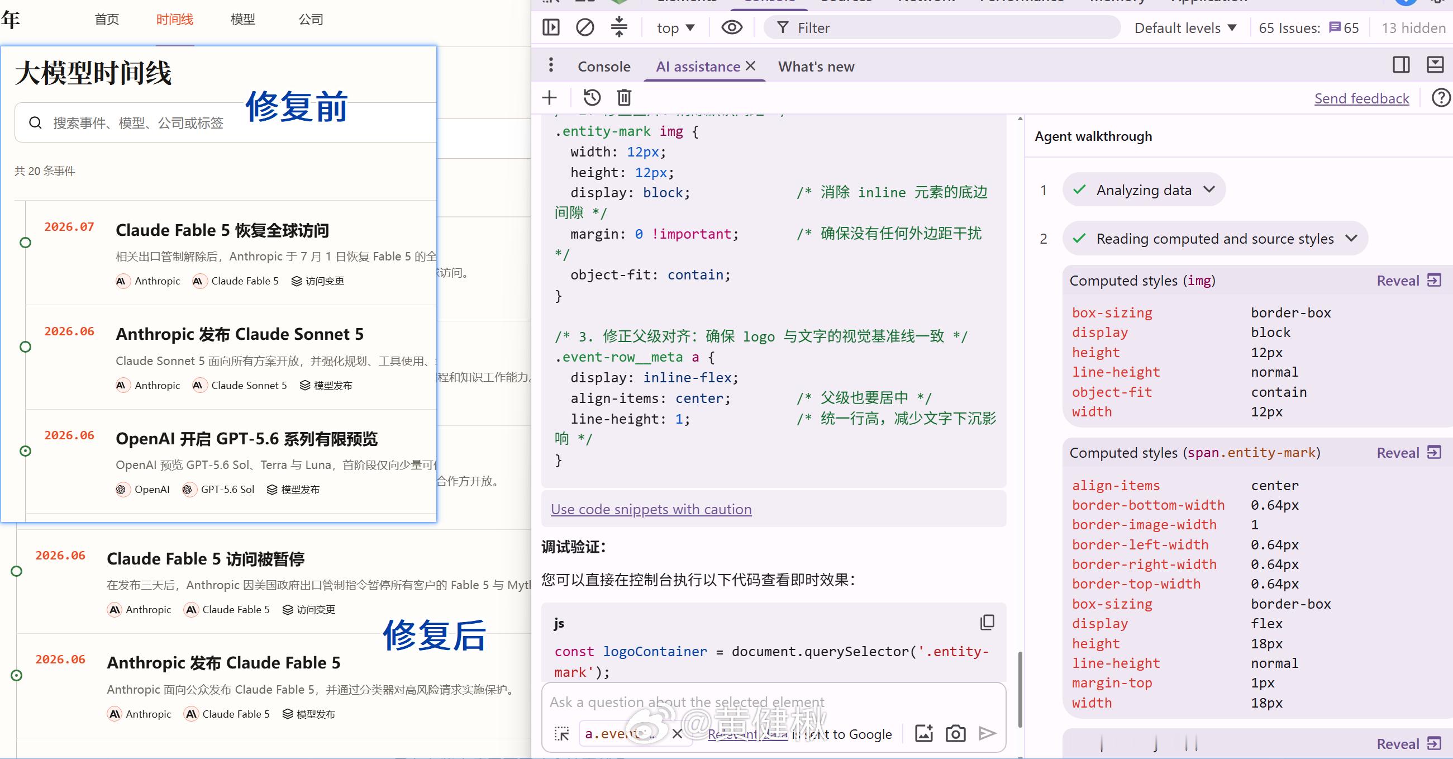
Task: Click timeline marker for GPT-5.6 preview event
Action: 25,451
